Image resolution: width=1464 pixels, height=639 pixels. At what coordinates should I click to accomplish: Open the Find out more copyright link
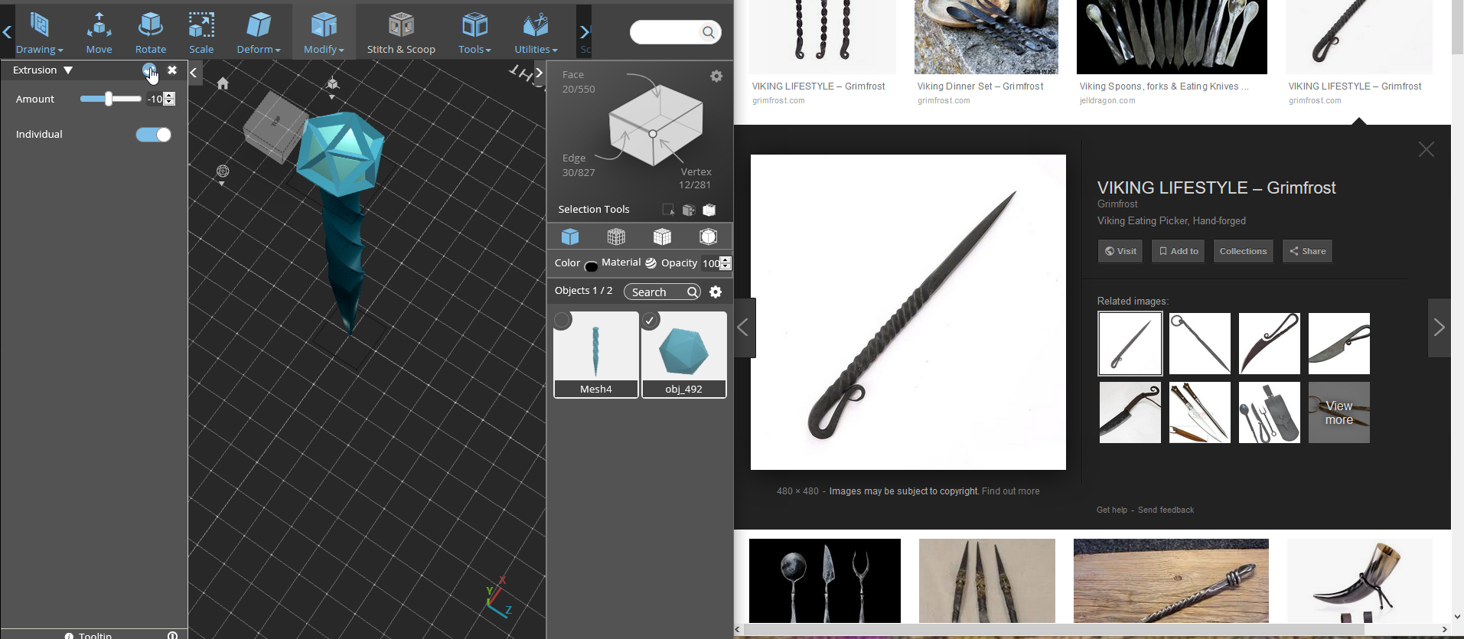[x=1010, y=491]
